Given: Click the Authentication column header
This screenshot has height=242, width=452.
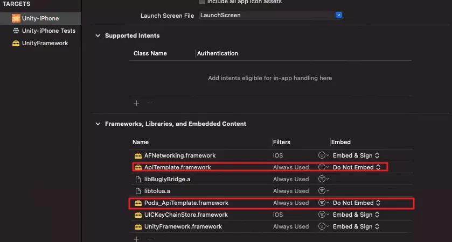Looking at the screenshot, I should tap(218, 54).
